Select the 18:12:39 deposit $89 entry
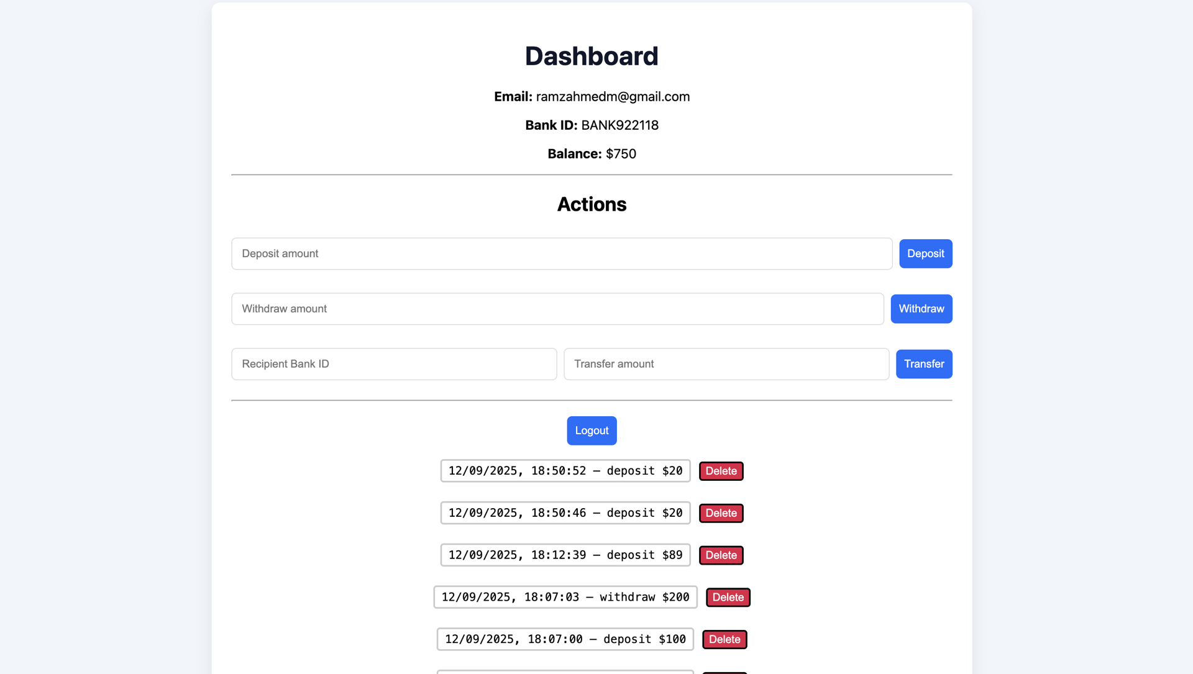Viewport: 1193px width, 674px height. (564, 555)
